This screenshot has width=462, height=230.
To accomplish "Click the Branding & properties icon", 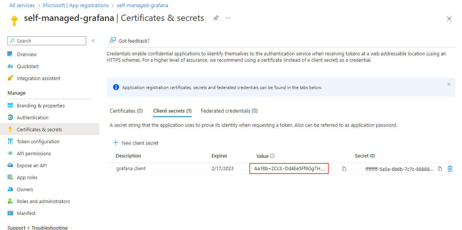I will pyautogui.click(x=10, y=105).
